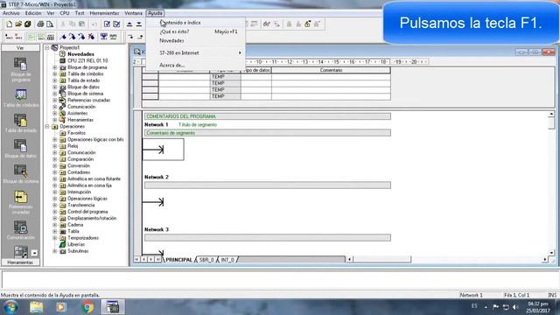This screenshot has height=315, width=560.
Task: Open Tabla de símbolos in Ver bar
Action: click(x=21, y=98)
